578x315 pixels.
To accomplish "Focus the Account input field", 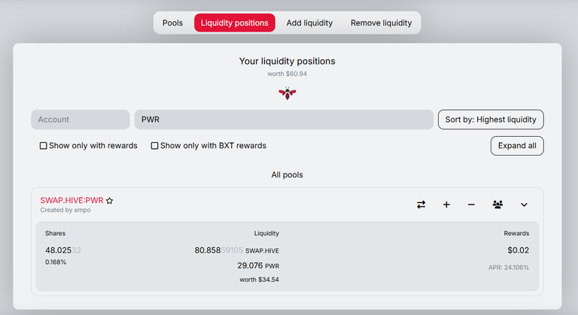I will (81, 120).
